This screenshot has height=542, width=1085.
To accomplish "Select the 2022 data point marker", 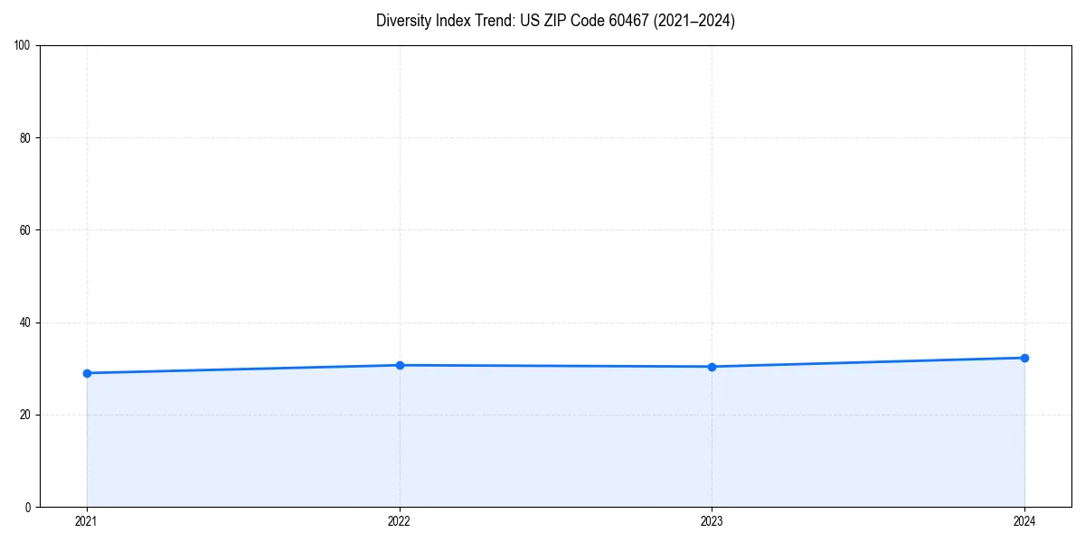I will [399, 364].
